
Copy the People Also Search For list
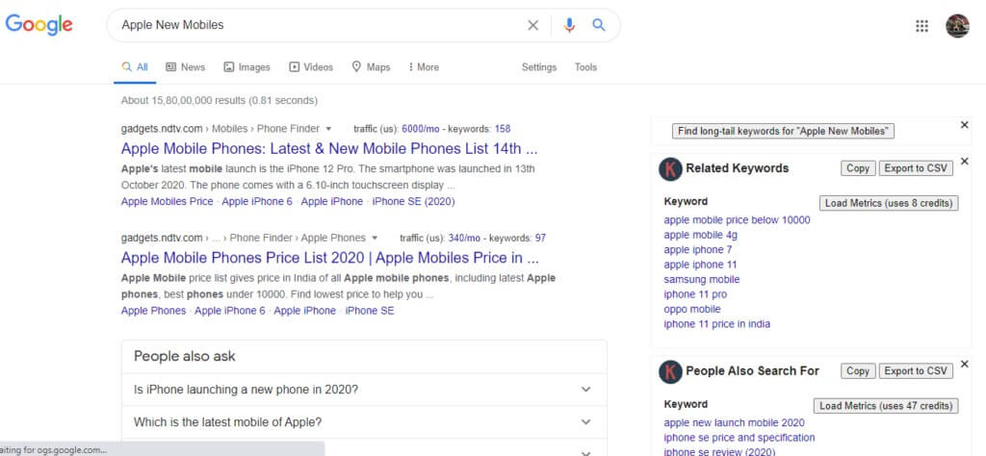click(x=858, y=371)
